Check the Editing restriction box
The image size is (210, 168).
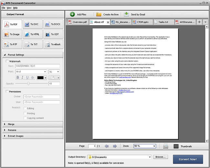tap(25, 108)
